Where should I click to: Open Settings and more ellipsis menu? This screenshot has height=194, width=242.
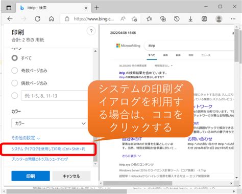coord(233,19)
